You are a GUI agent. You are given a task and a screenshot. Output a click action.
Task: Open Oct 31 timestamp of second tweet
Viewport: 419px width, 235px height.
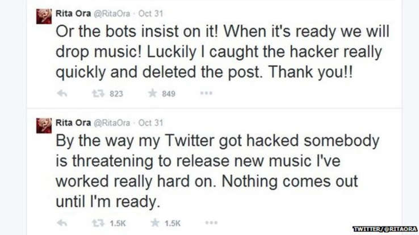(x=150, y=123)
